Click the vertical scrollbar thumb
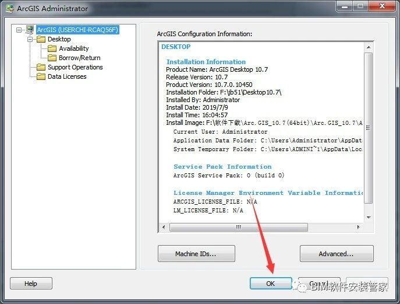The width and height of the screenshot is (400, 304). click(x=369, y=128)
